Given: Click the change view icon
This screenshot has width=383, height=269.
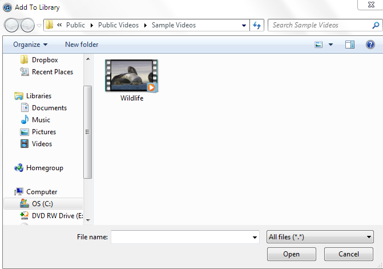Looking at the screenshot, I should tap(319, 45).
